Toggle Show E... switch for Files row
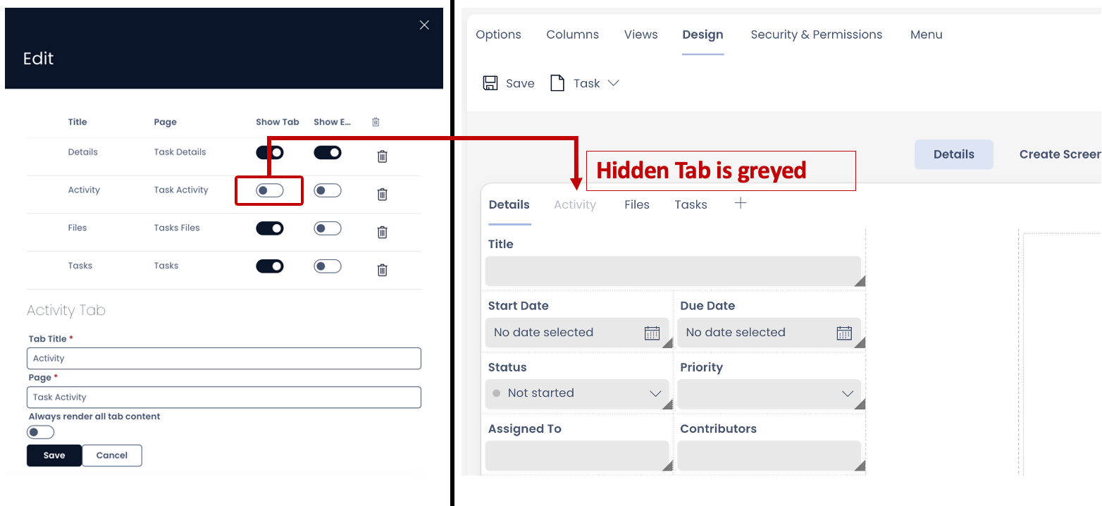Screen dimensions: 1102x506 click(x=328, y=228)
